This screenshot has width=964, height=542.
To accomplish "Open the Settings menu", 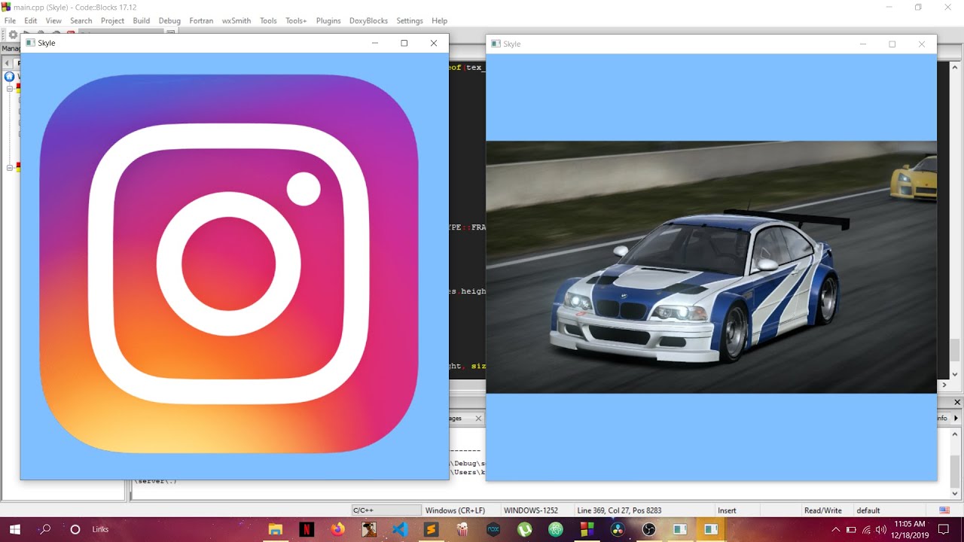I will click(410, 20).
